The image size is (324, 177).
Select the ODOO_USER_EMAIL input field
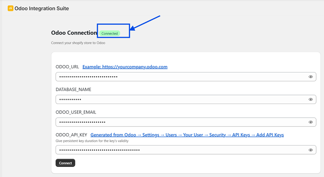pyautogui.click(x=178, y=122)
